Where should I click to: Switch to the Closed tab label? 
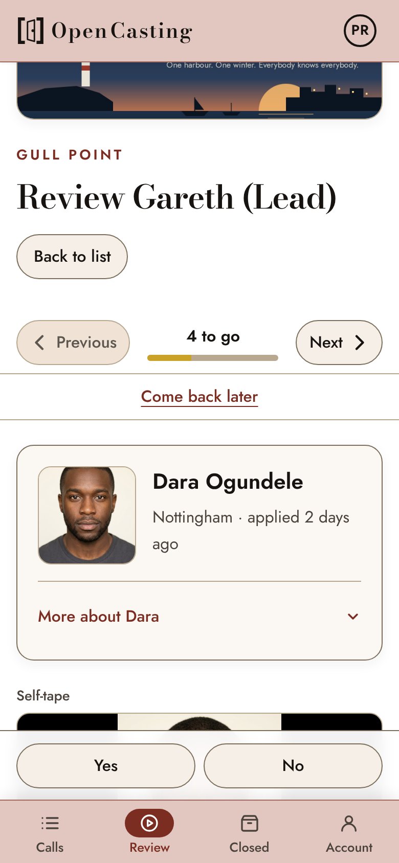[x=249, y=847]
